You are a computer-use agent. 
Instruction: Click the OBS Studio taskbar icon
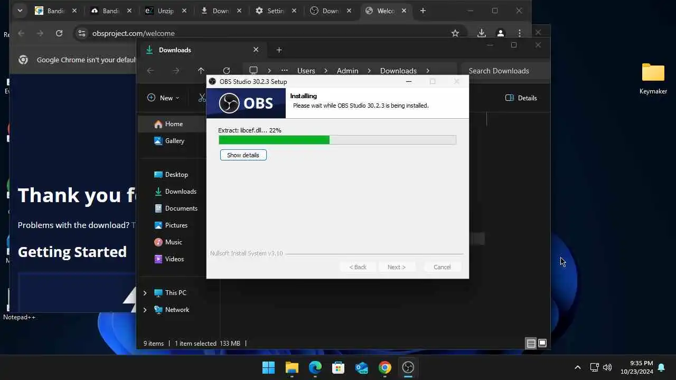tap(408, 367)
